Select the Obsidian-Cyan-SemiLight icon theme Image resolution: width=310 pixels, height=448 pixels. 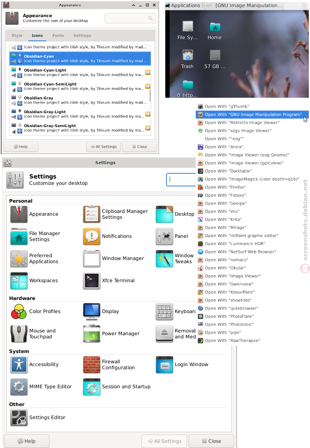pyautogui.click(x=80, y=86)
